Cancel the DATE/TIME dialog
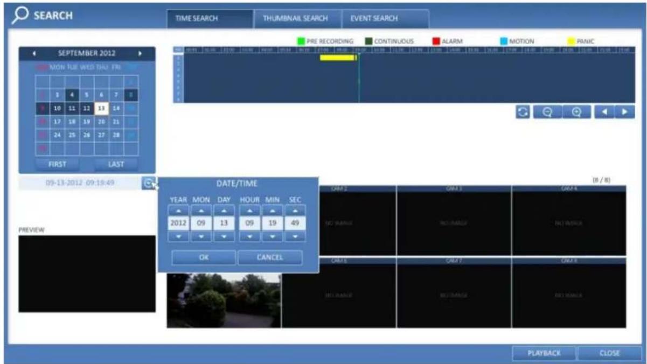 270,257
